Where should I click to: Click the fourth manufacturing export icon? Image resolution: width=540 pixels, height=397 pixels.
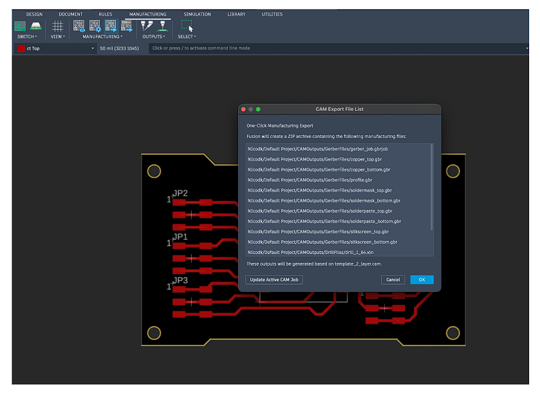click(127, 26)
